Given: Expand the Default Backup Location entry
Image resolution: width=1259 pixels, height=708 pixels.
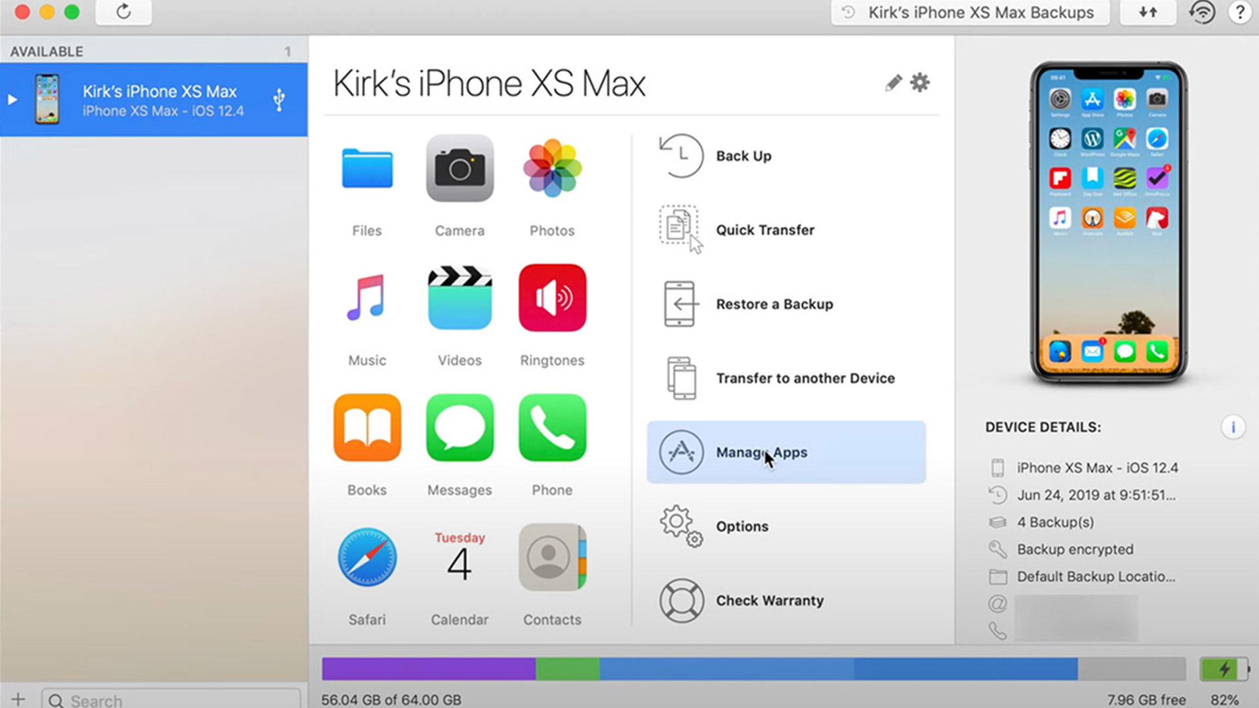Looking at the screenshot, I should coord(1094,576).
